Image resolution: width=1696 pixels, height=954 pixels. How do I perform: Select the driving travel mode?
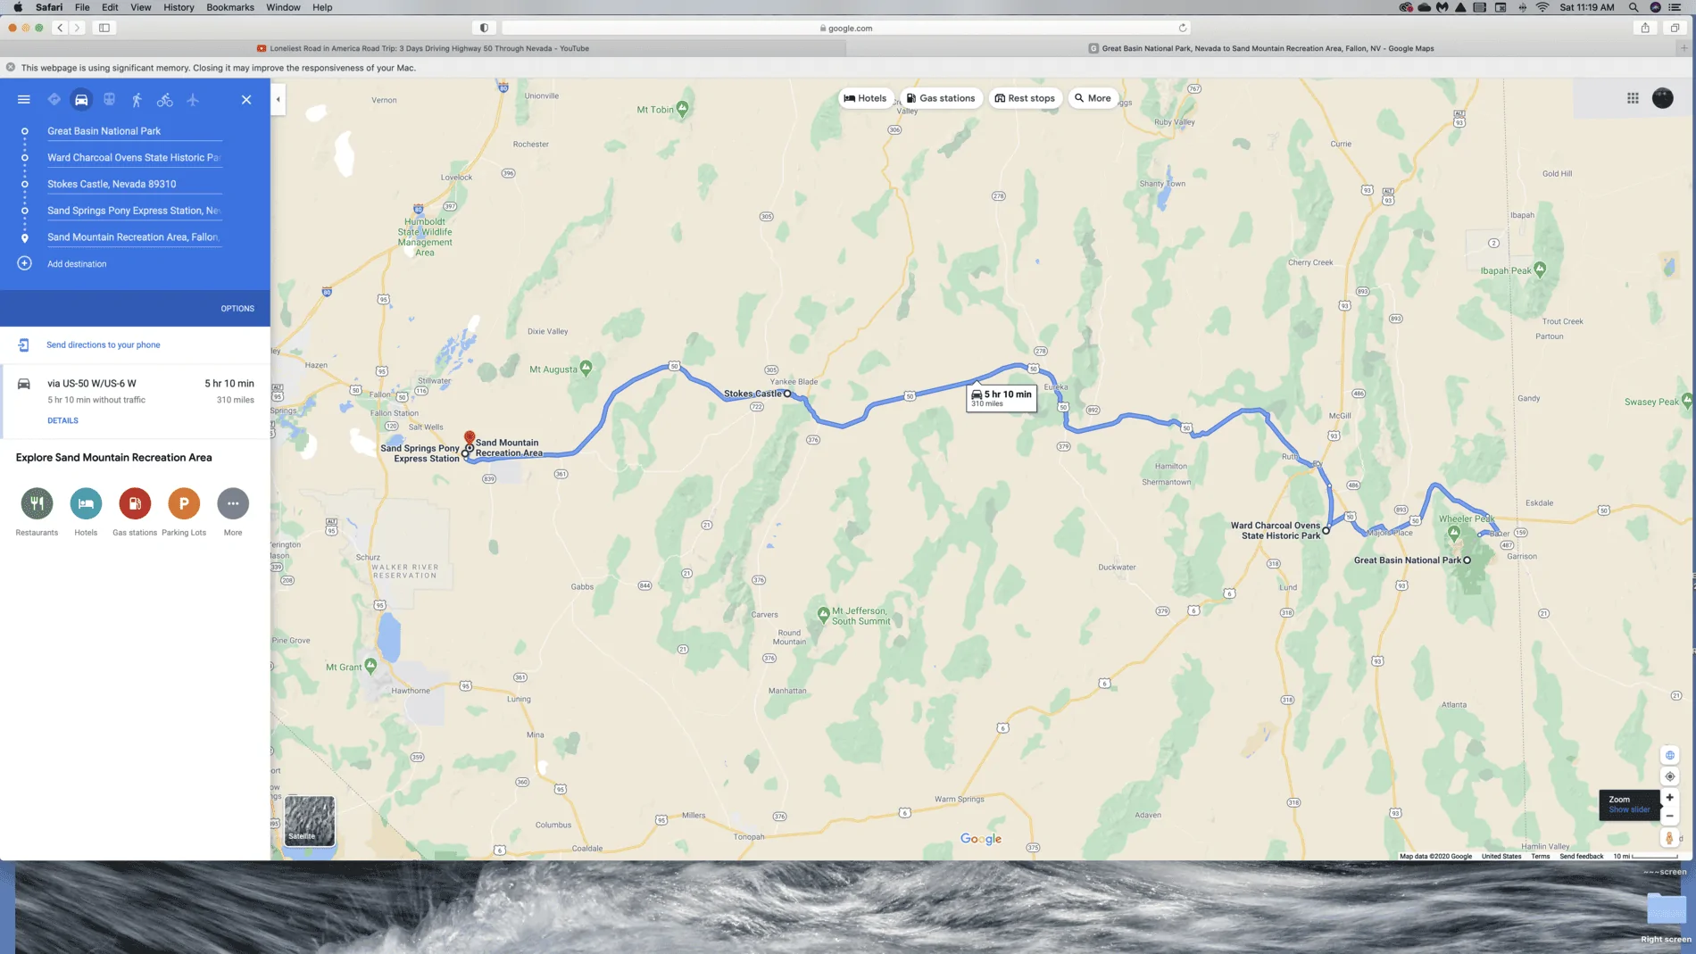81,100
